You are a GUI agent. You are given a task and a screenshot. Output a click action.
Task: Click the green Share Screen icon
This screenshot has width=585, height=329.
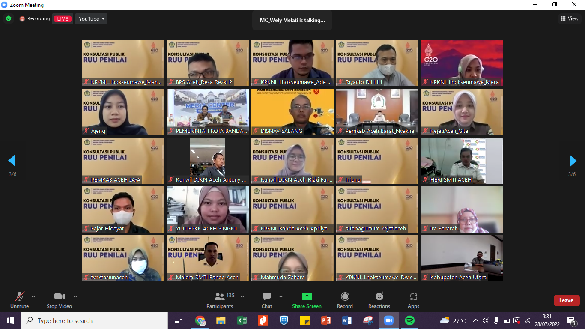(x=307, y=296)
